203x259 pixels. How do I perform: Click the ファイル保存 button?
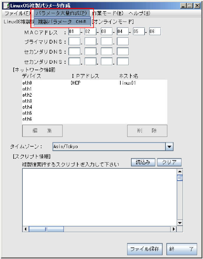coord(145,249)
